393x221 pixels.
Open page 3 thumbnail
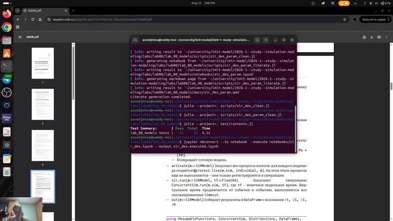(x=42, y=145)
